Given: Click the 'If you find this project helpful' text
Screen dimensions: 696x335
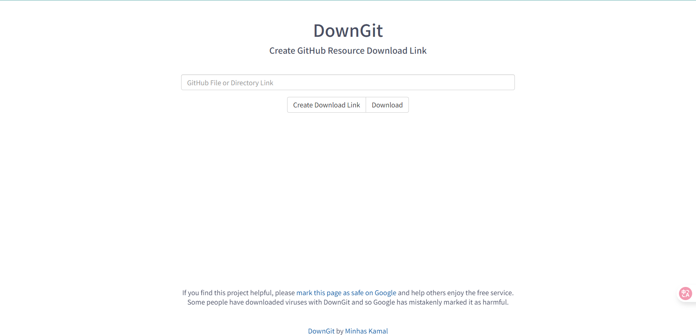Looking at the screenshot, I should pyautogui.click(x=238, y=293).
